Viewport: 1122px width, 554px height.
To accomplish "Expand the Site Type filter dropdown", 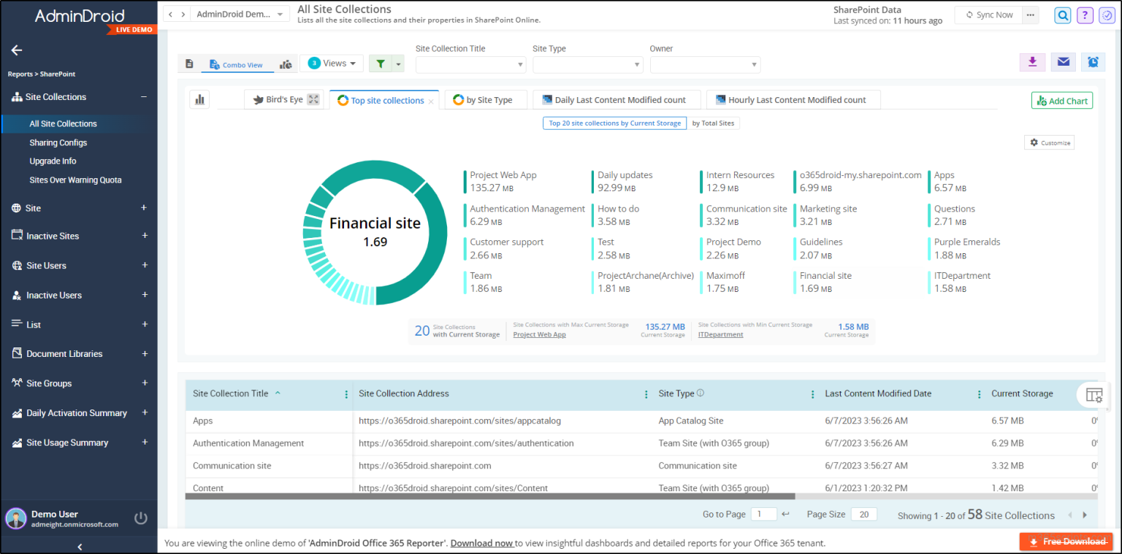I will point(587,65).
